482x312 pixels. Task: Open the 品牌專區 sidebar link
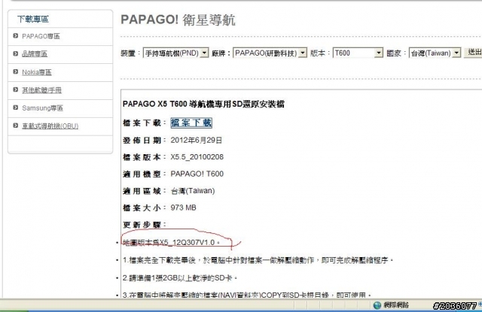pos(35,54)
